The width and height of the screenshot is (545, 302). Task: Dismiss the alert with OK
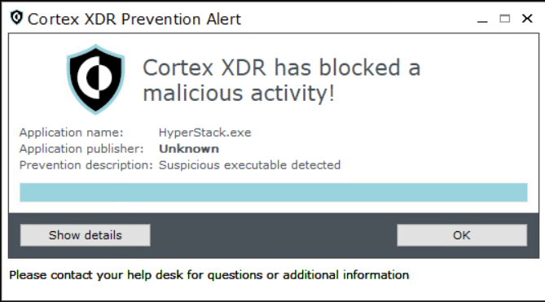tap(462, 235)
